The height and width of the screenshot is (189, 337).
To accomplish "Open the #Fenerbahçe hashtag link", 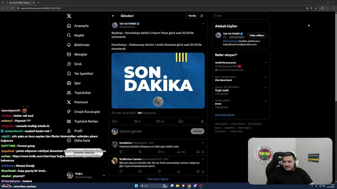I will tap(230, 41).
